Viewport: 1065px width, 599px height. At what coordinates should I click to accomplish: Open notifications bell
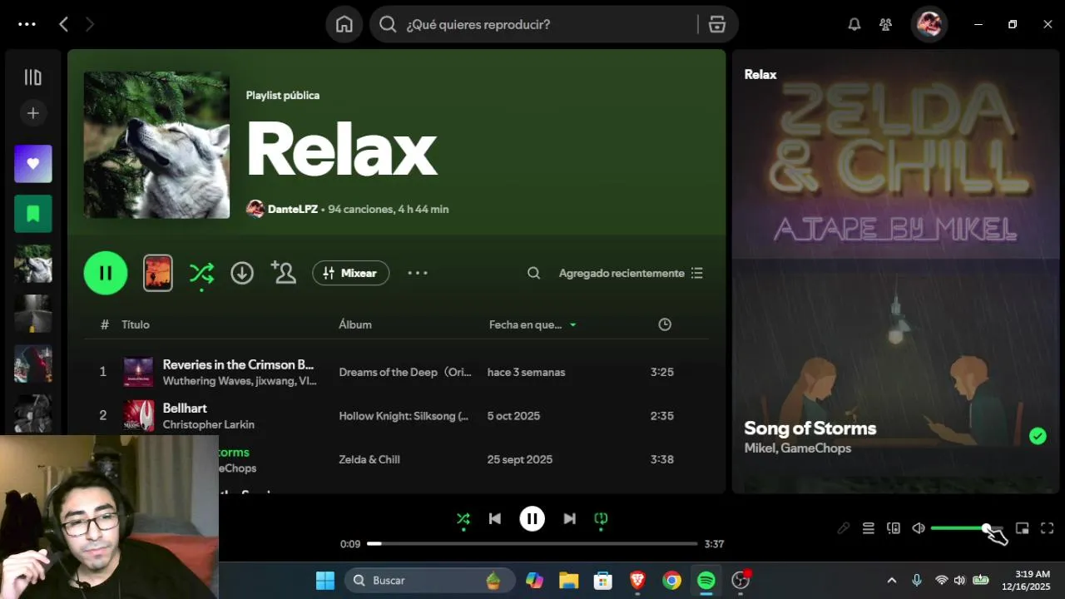click(x=854, y=24)
